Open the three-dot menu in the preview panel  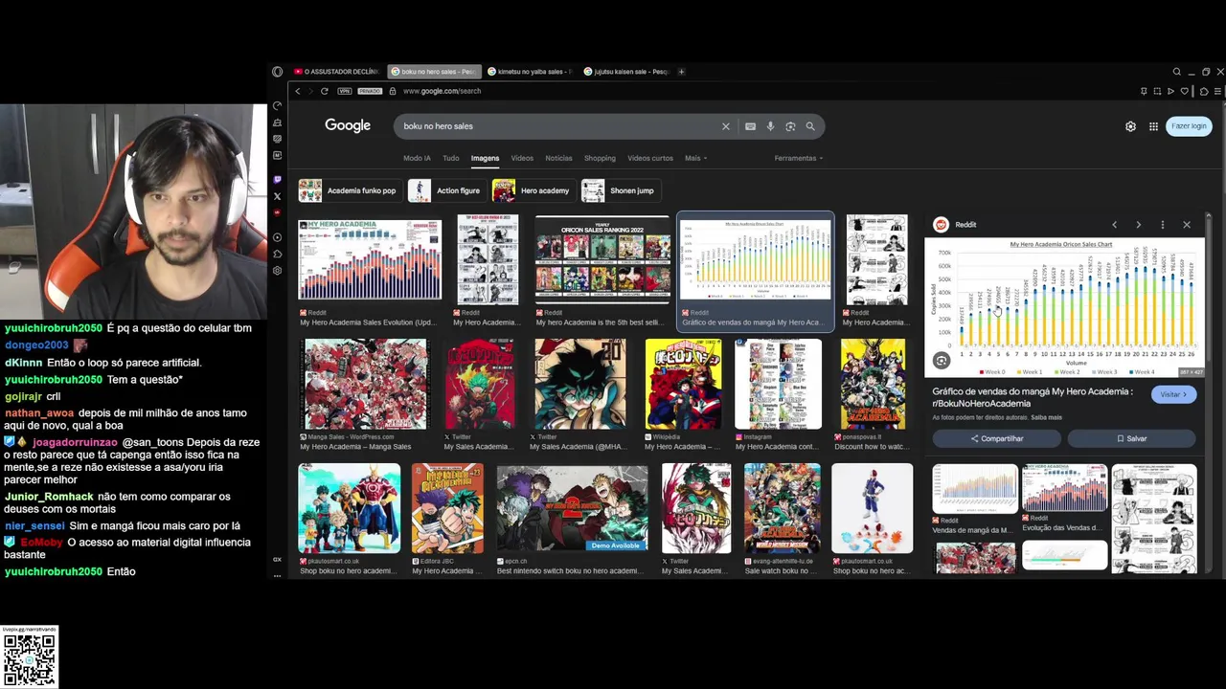1162,225
